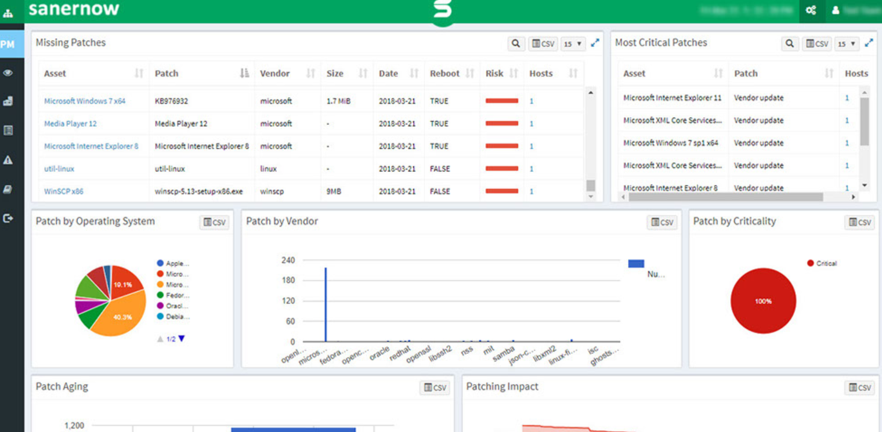
Task: Click Critical legend in Criticality chart
Action: tap(822, 264)
